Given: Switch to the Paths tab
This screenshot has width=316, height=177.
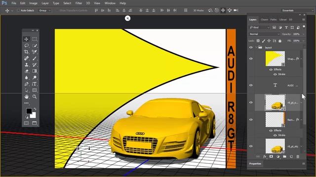Looking at the screenshot, I should (x=273, y=20).
